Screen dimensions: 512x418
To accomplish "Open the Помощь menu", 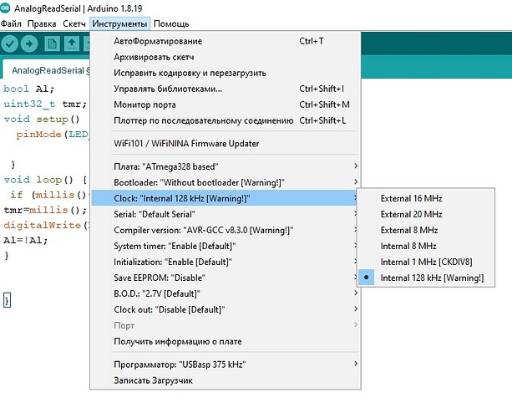I will [171, 24].
